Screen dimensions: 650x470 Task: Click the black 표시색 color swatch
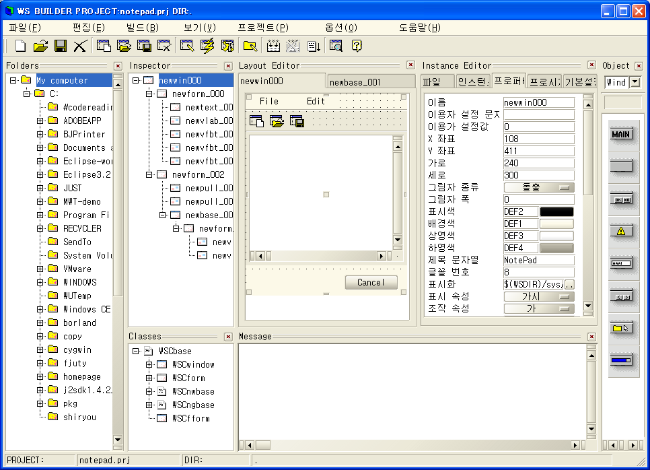point(556,212)
